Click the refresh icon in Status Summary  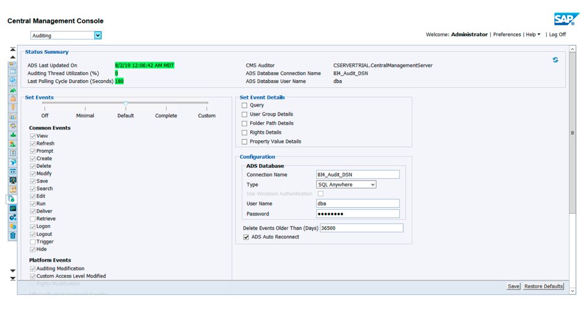tap(555, 60)
